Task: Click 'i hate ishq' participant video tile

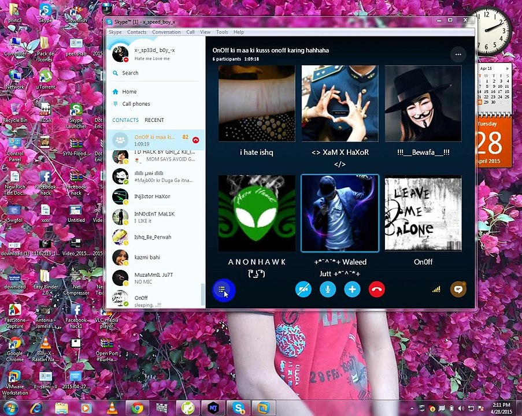Action: click(x=257, y=103)
